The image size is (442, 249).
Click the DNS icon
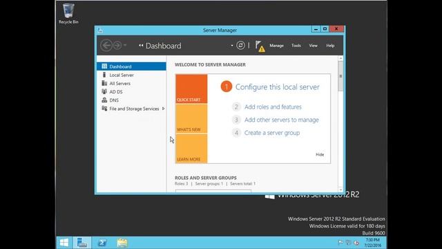(x=104, y=100)
